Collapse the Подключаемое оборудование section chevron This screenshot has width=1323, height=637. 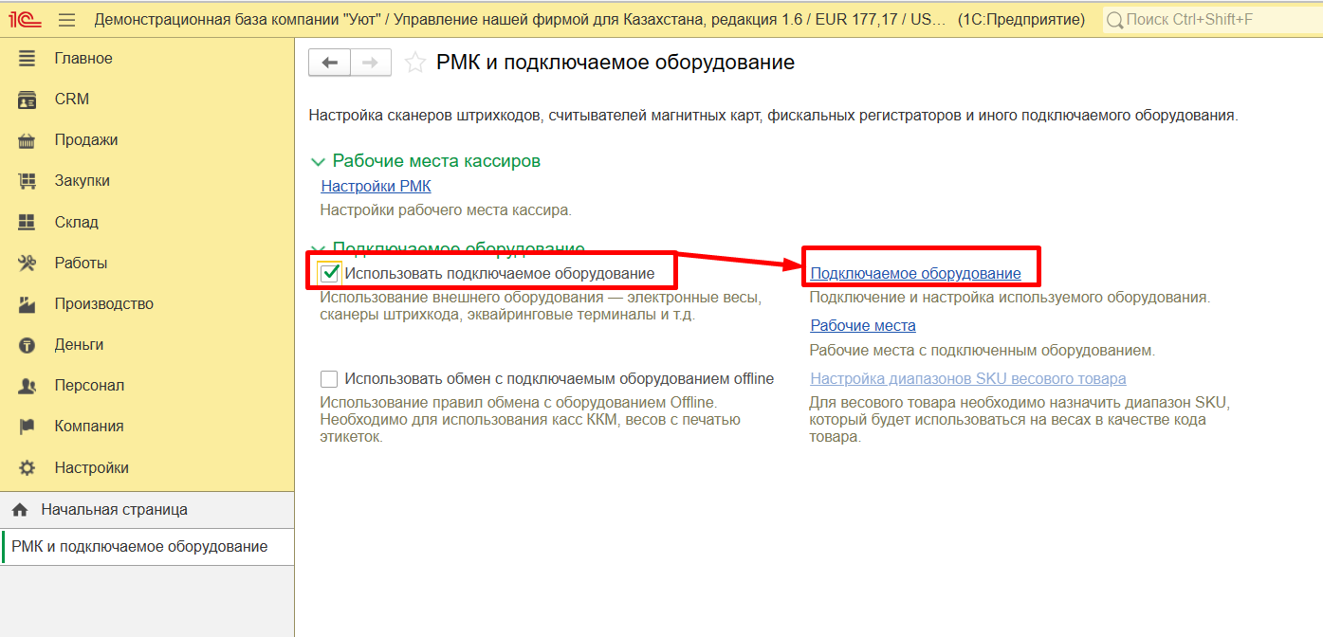point(318,248)
